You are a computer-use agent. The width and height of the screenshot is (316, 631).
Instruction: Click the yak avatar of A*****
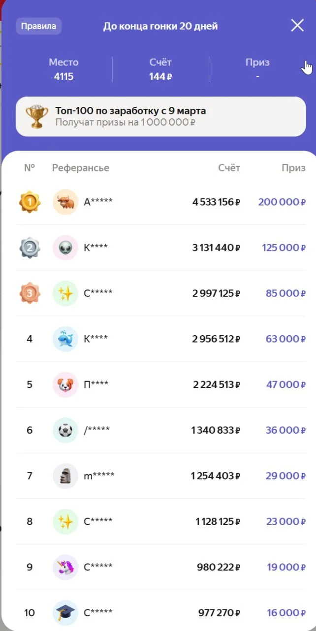[x=65, y=202]
